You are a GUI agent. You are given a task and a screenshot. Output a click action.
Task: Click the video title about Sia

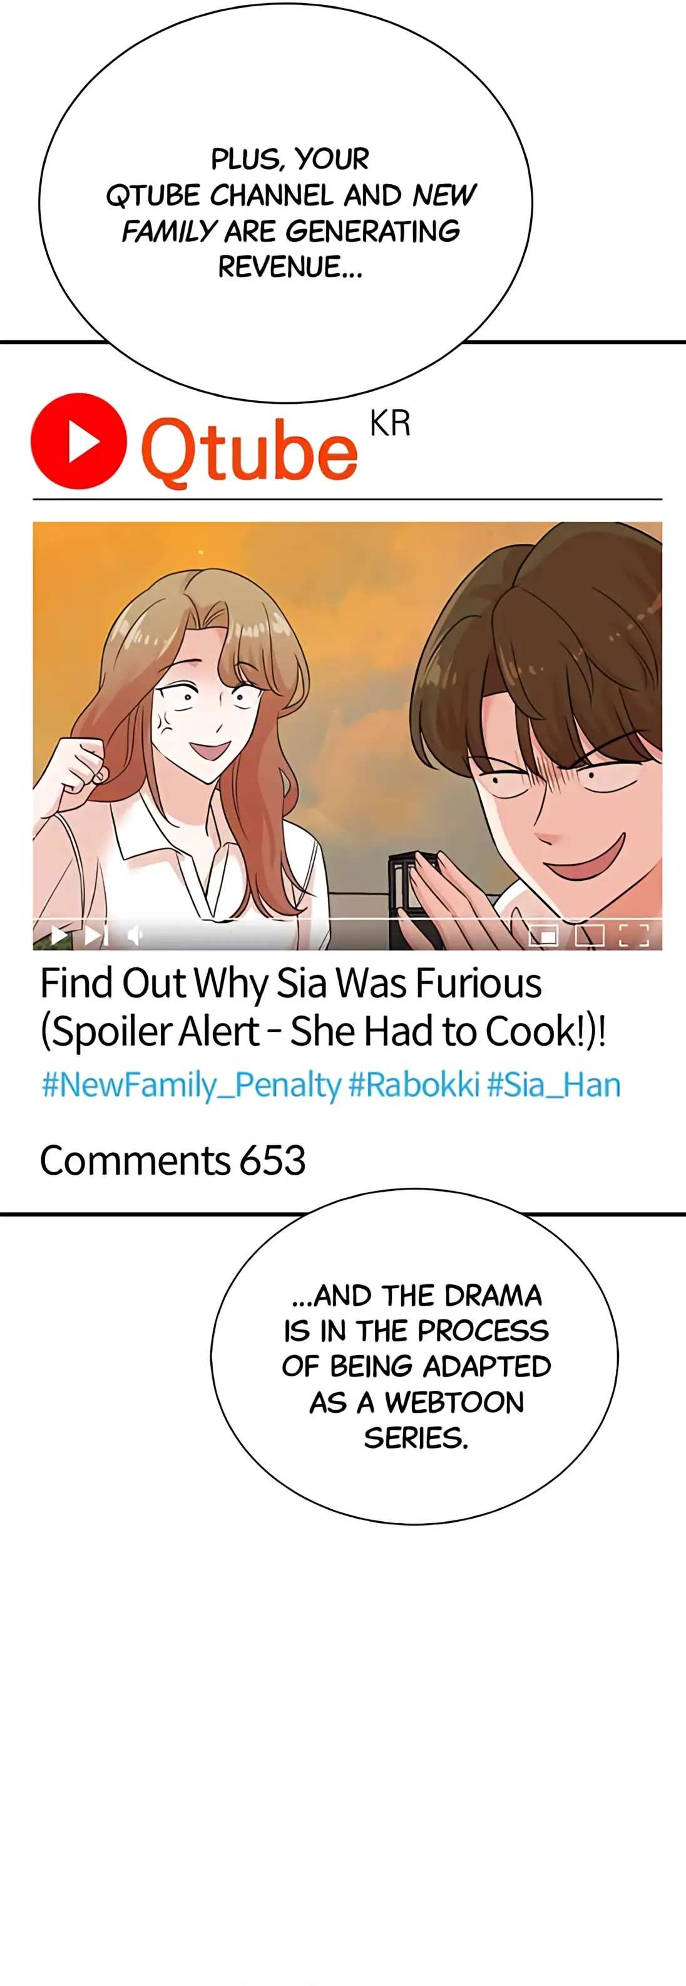click(x=322, y=1007)
